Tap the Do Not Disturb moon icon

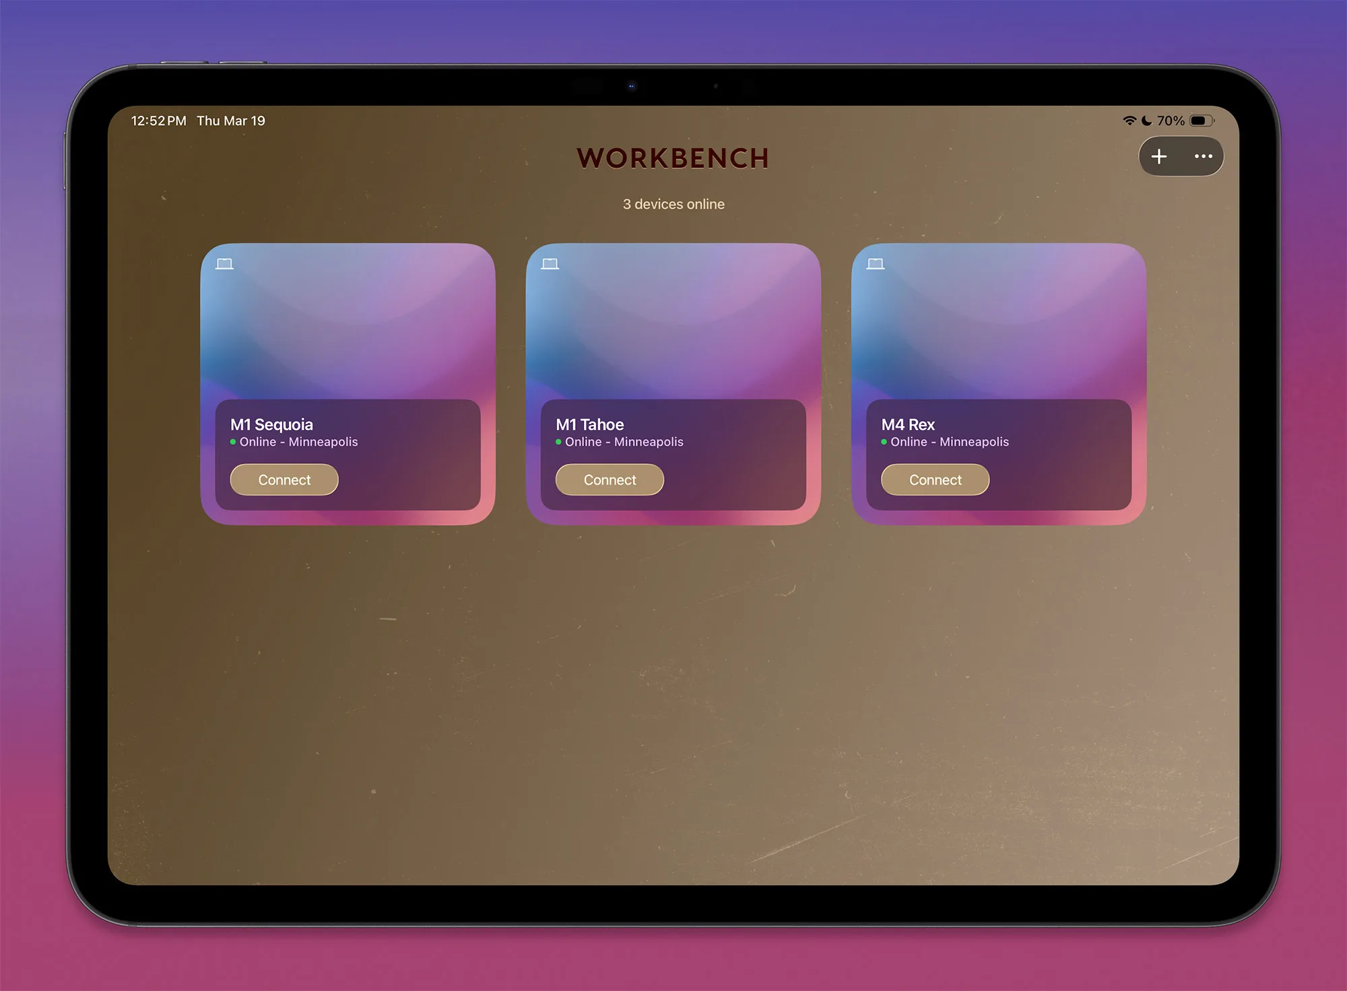pos(1146,121)
